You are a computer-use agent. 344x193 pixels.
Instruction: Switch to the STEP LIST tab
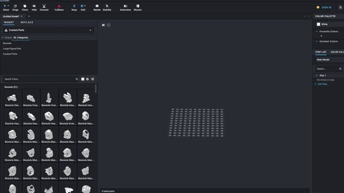click(x=321, y=52)
